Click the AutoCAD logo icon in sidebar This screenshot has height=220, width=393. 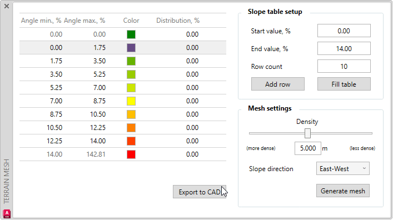(x=7, y=213)
